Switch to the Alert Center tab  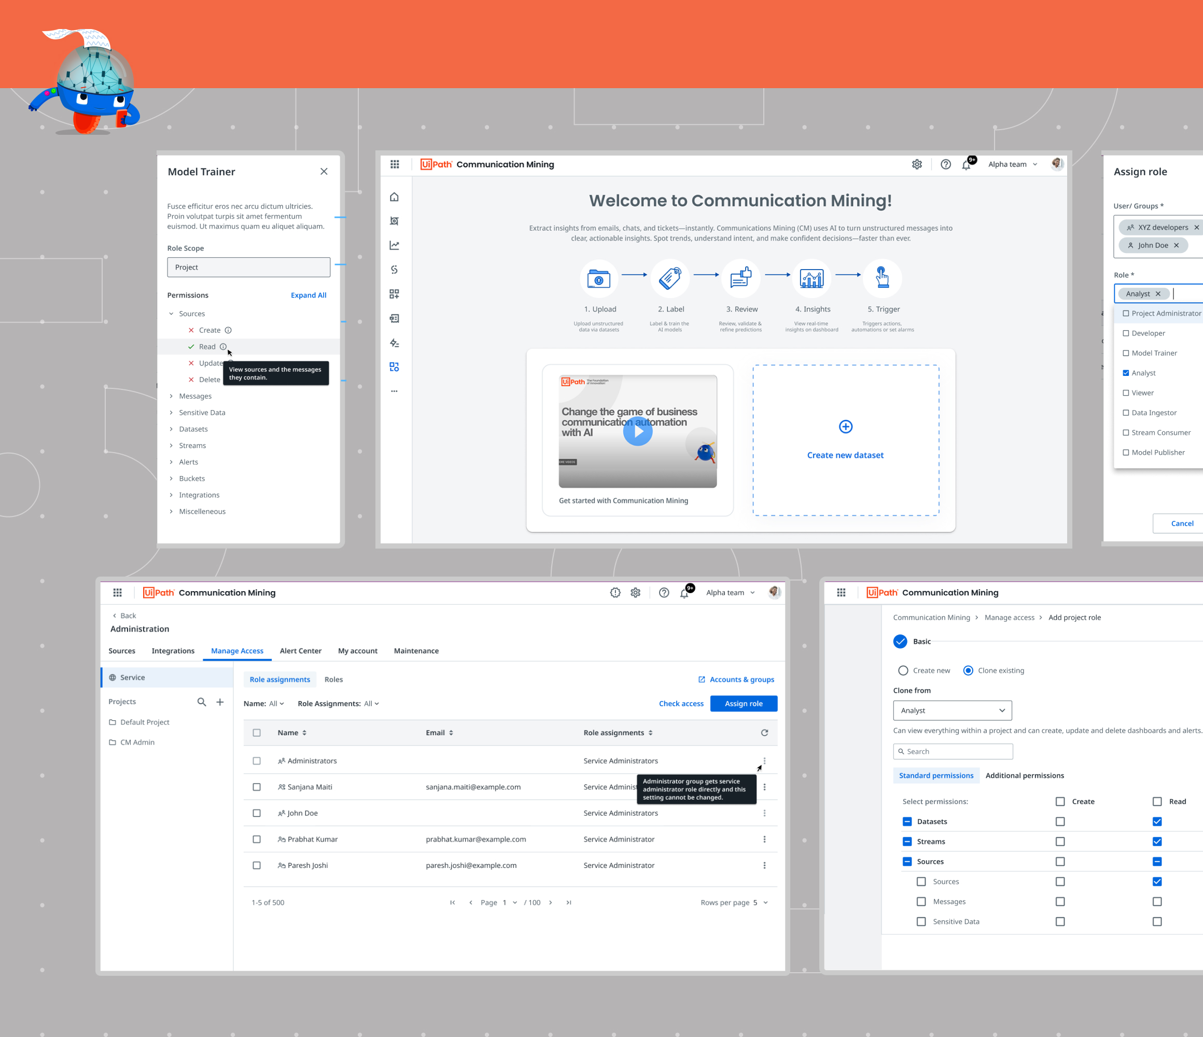click(300, 651)
